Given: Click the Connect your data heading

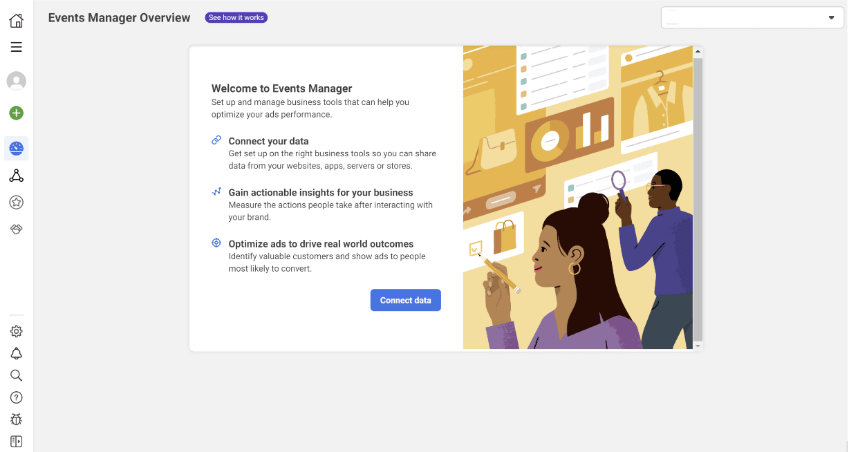Looking at the screenshot, I should click(x=269, y=141).
